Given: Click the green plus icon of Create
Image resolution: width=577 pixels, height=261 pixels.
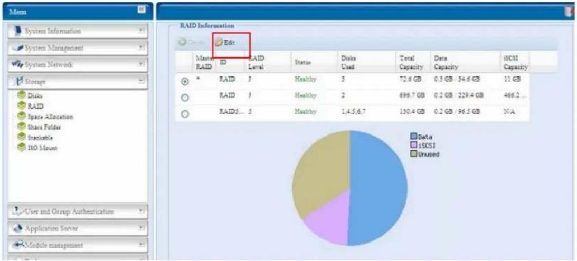Looking at the screenshot, I should pyautogui.click(x=182, y=43).
